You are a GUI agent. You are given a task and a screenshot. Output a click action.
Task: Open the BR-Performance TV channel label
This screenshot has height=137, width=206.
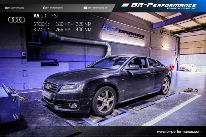(x=97, y=8)
